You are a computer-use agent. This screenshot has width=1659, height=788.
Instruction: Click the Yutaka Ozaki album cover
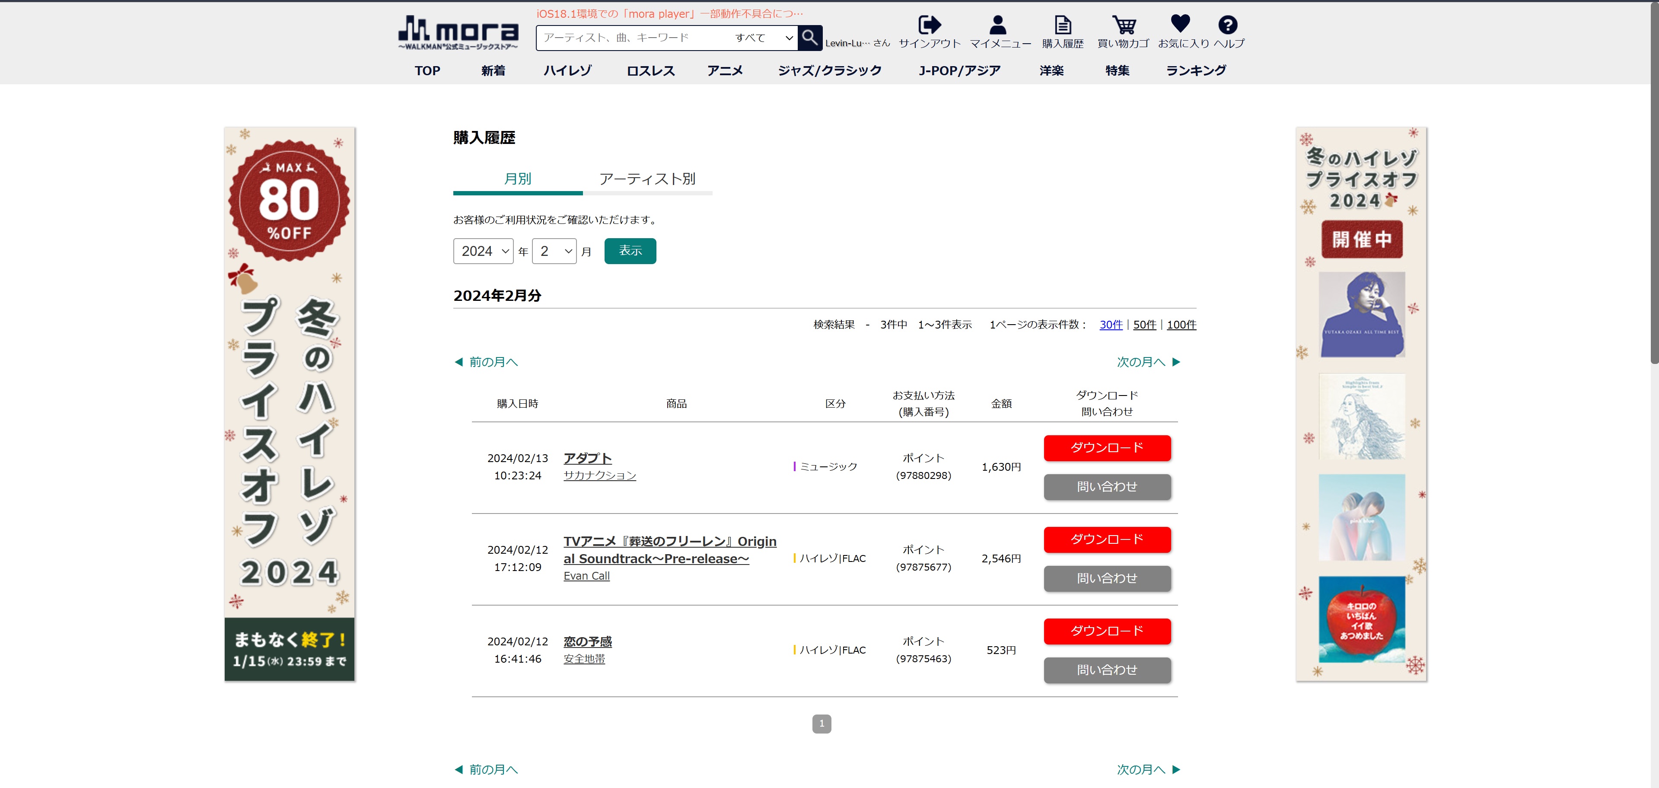1361,314
